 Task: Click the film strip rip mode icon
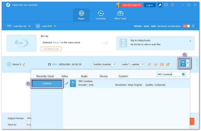(x=123, y=43)
